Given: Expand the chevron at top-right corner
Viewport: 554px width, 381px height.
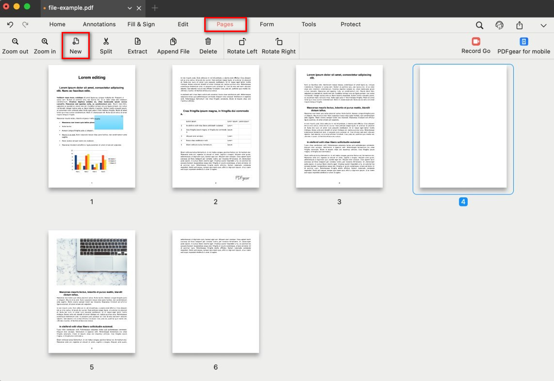Looking at the screenshot, I should [543, 25].
